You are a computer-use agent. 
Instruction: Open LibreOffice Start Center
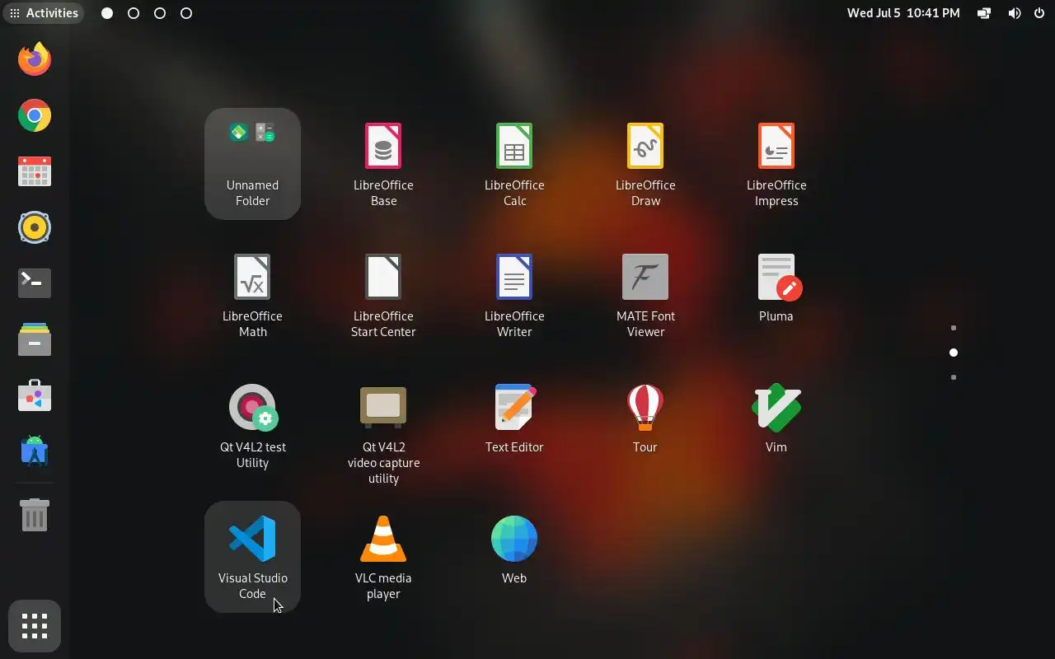click(x=383, y=294)
